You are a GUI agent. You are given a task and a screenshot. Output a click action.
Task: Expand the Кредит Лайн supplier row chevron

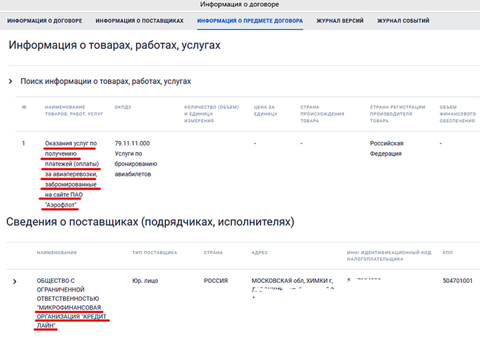pos(15,282)
